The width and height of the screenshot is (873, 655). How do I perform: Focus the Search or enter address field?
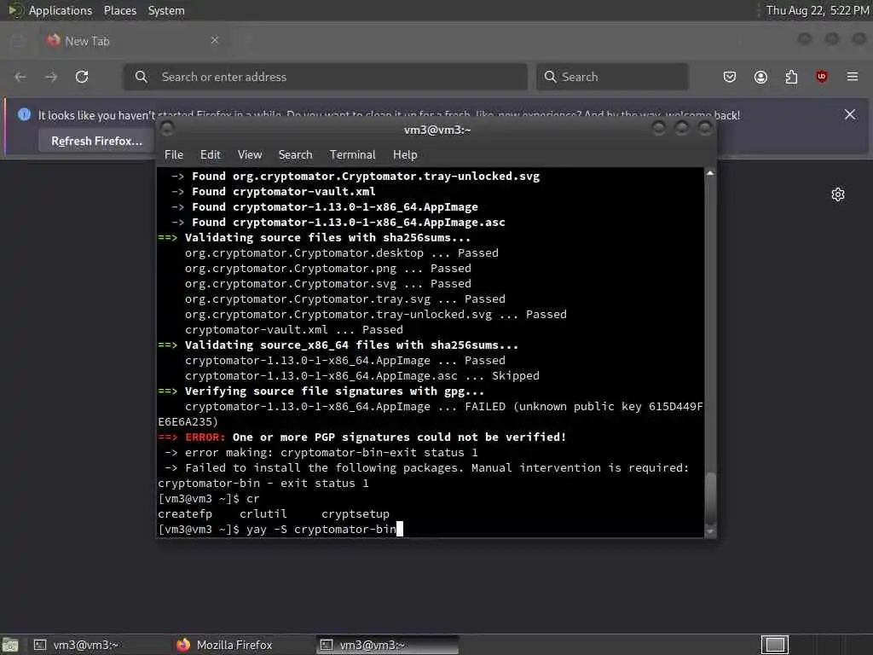325,77
